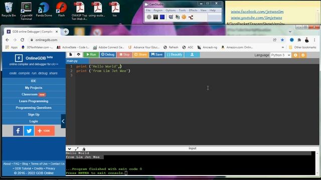This screenshot has width=321, height=180.
Task: Open the Chrome profile avatar
Action: 306,40
